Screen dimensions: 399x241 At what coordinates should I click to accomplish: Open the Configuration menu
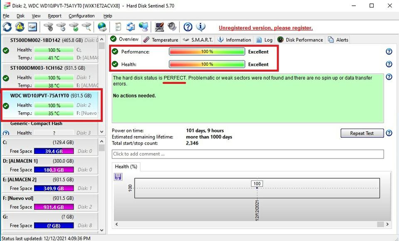pyautogui.click(x=81, y=16)
